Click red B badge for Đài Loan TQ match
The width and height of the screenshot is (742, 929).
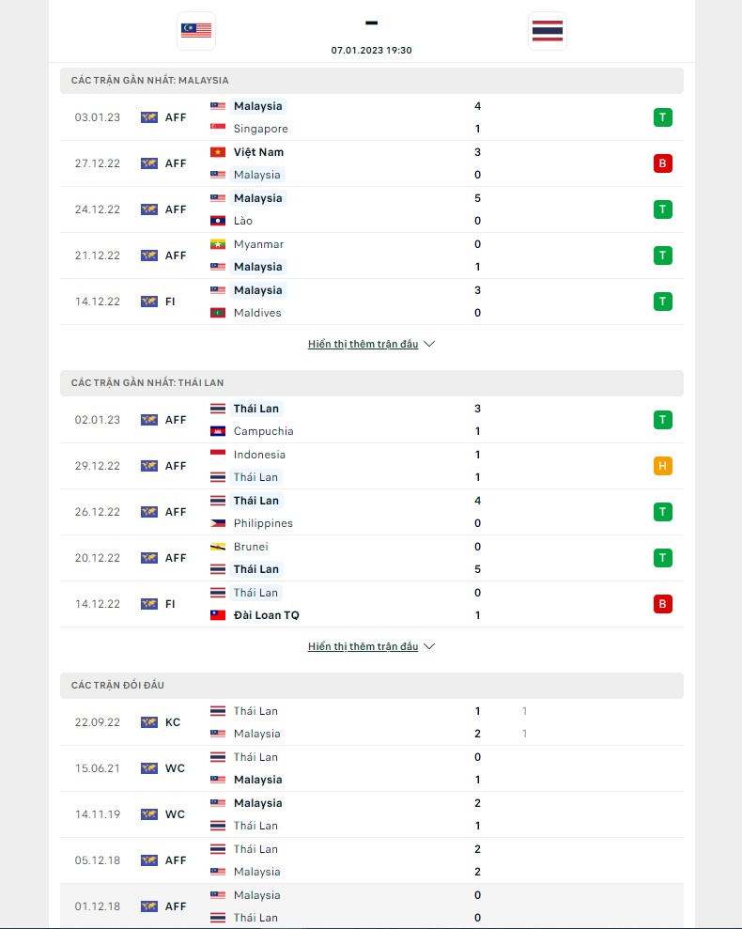coord(662,604)
